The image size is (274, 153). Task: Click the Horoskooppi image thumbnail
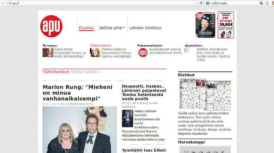click(x=205, y=149)
